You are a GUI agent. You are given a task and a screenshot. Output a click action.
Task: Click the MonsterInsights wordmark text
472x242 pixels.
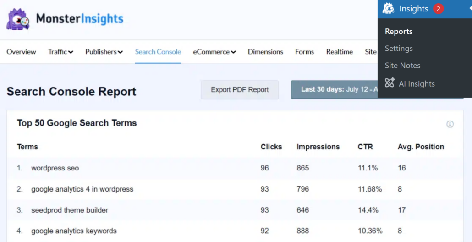click(x=80, y=19)
